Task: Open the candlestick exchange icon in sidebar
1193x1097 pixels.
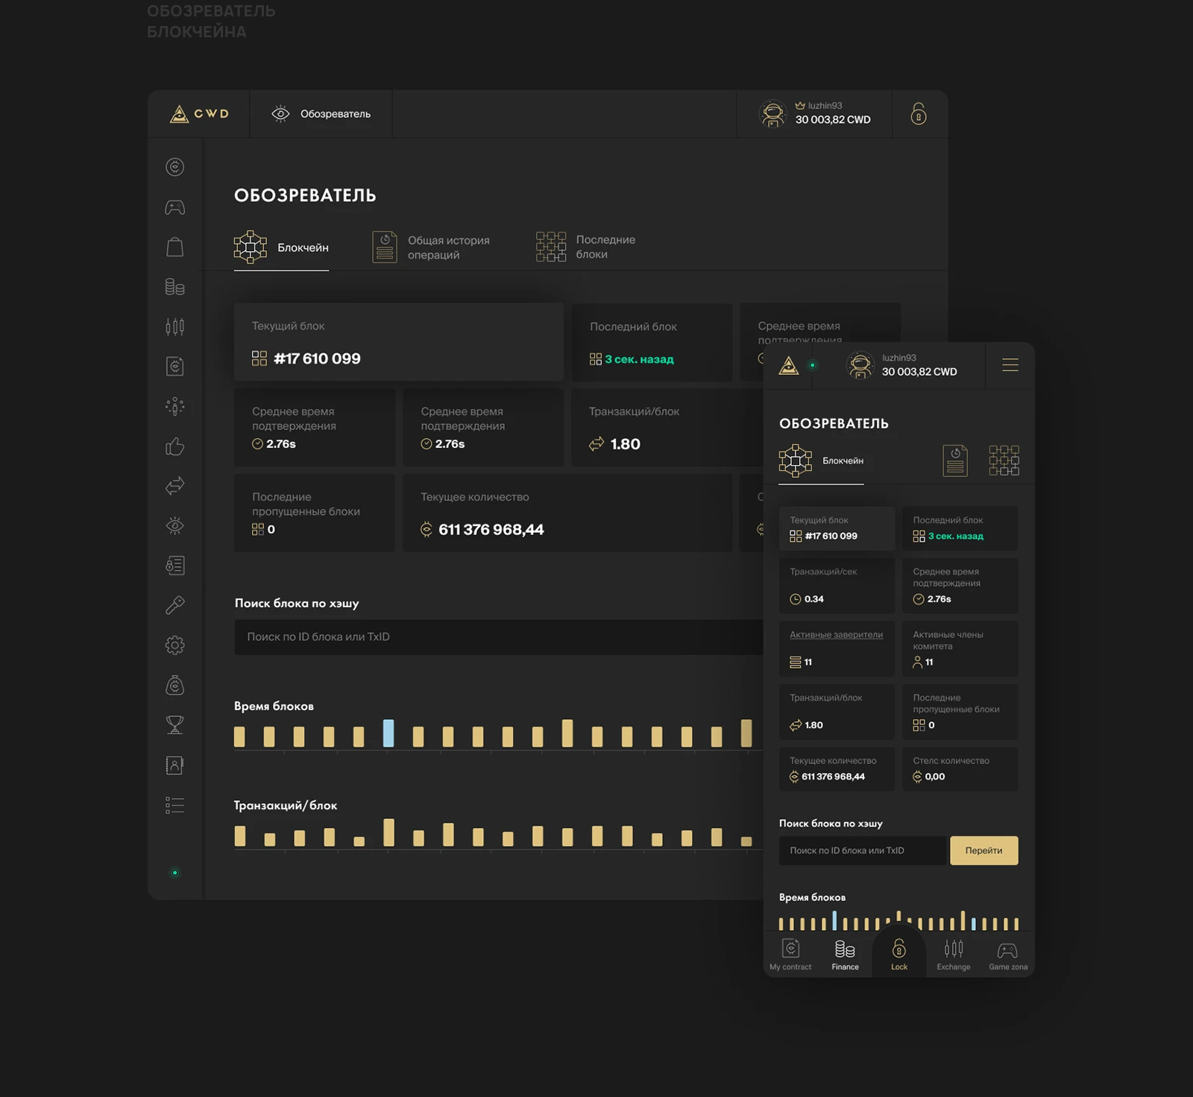Action: point(174,326)
